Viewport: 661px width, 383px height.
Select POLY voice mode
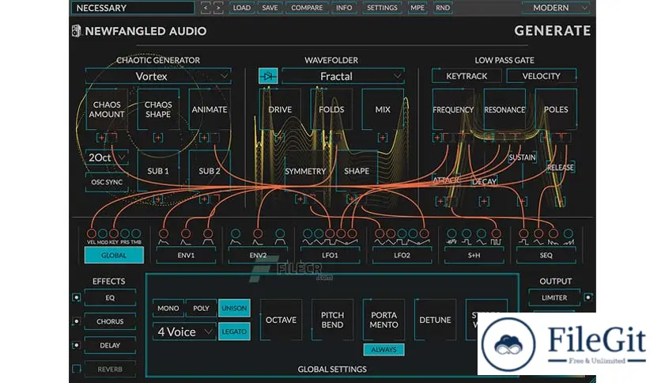pyautogui.click(x=201, y=309)
